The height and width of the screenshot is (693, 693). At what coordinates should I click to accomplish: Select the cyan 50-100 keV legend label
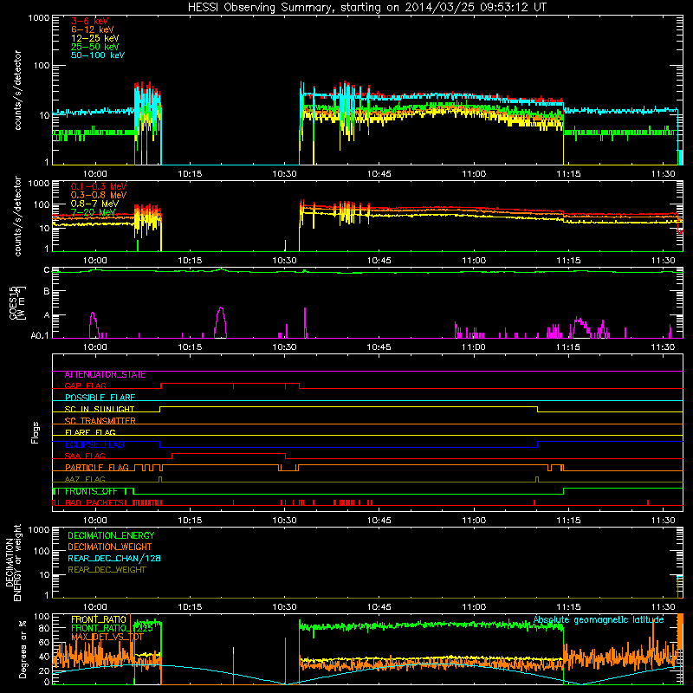[98, 55]
